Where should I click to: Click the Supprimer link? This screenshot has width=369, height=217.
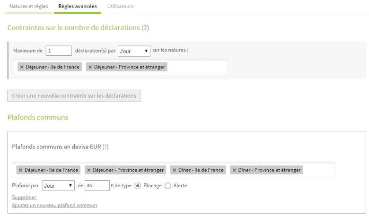click(x=24, y=197)
